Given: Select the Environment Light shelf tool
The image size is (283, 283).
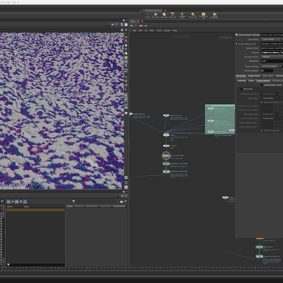Looking at the screenshot, I should [204, 15].
